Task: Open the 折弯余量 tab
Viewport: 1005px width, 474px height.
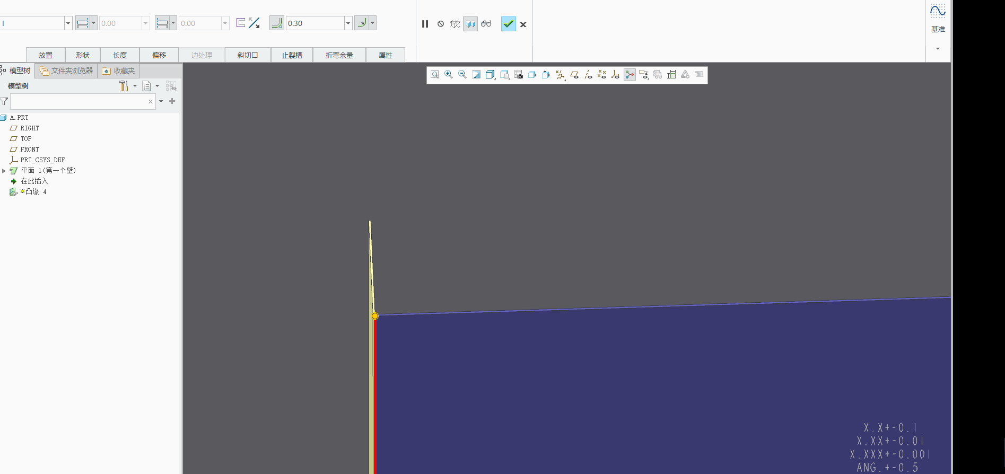Action: coord(339,55)
